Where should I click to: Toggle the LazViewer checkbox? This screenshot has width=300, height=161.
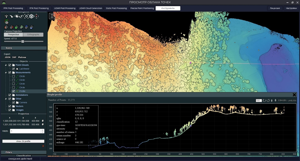point(13,69)
